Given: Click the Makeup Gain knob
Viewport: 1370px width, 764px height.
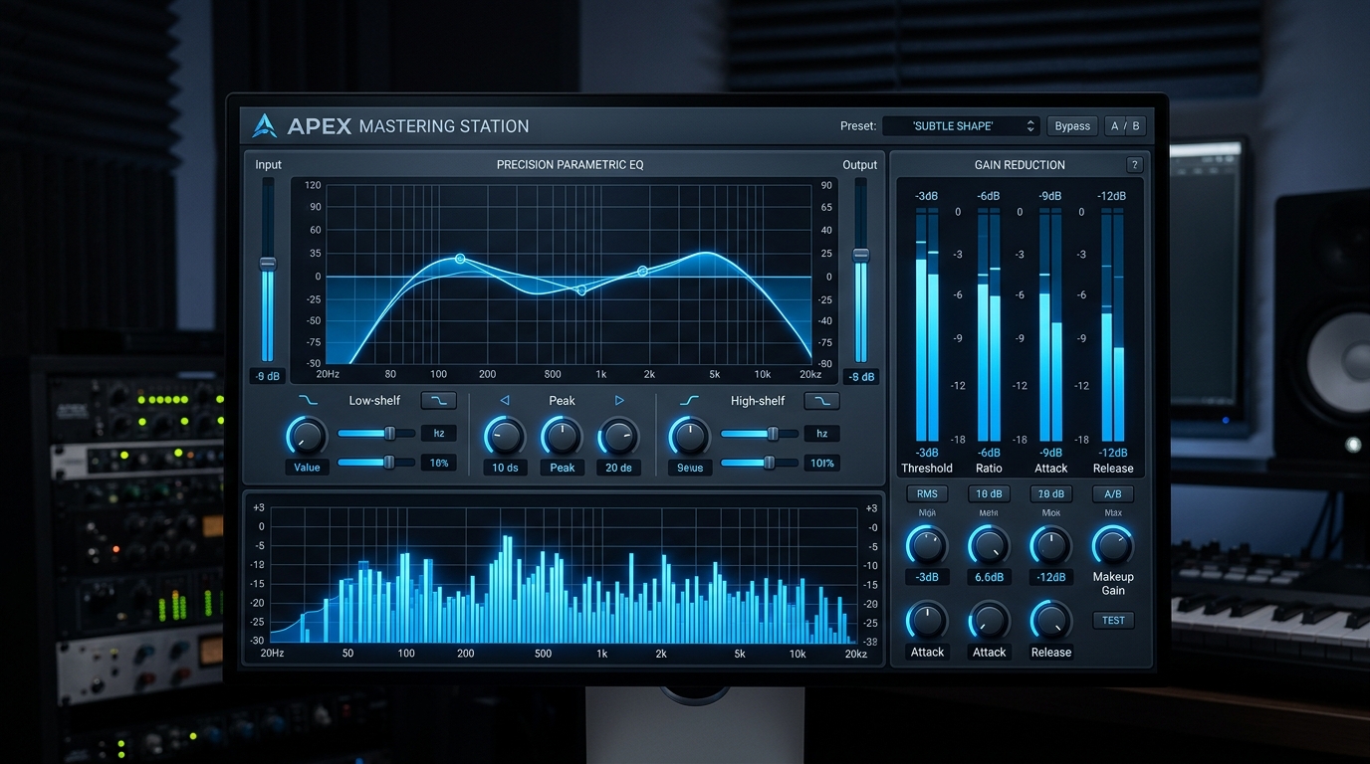Looking at the screenshot, I should coord(1112,545).
